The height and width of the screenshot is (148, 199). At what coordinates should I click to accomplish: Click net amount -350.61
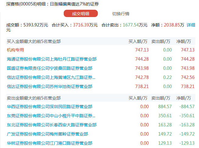(187, 116)
